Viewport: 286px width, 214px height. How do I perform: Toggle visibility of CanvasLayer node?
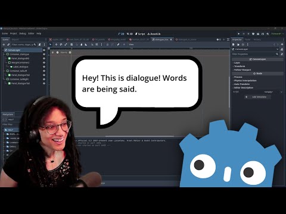click(x=44, y=50)
